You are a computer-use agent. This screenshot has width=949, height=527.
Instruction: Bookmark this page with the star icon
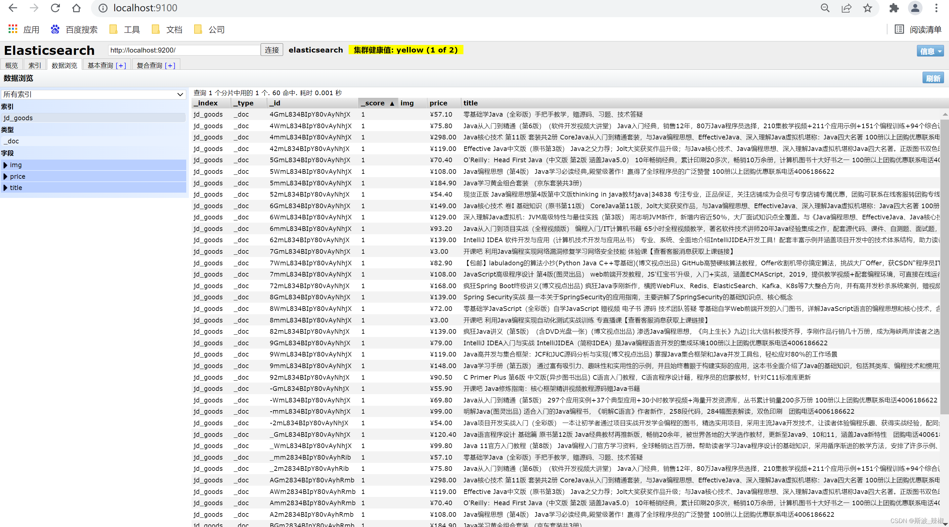coord(868,8)
